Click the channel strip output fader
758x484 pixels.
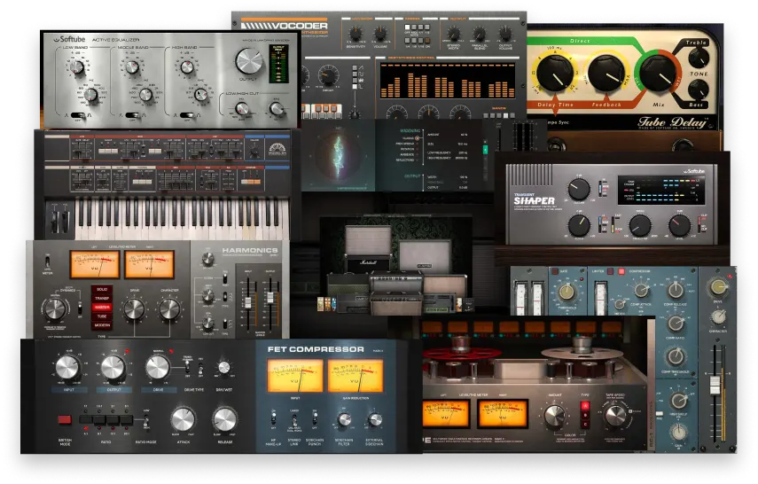tap(715, 385)
